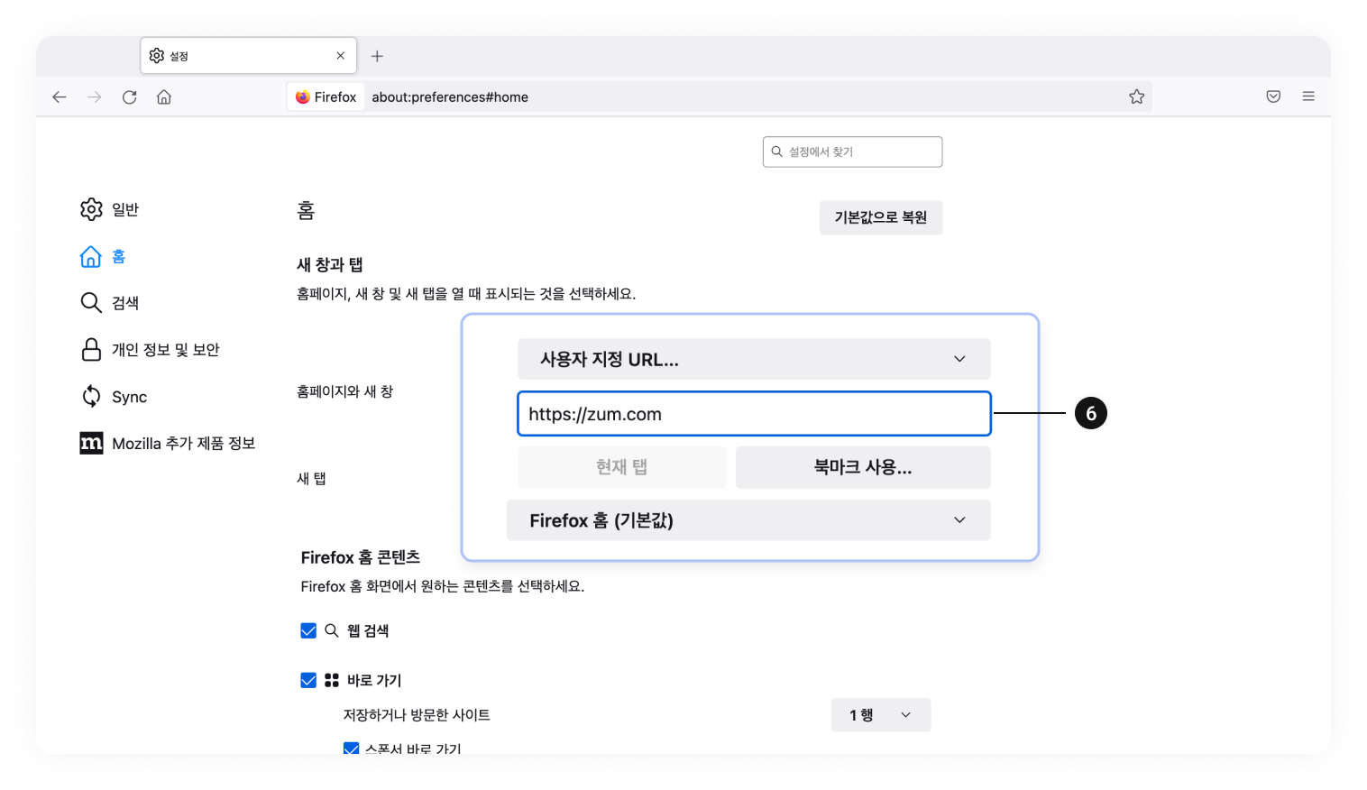Bookmark this page with the star icon
1367x790 pixels.
coord(1136,96)
